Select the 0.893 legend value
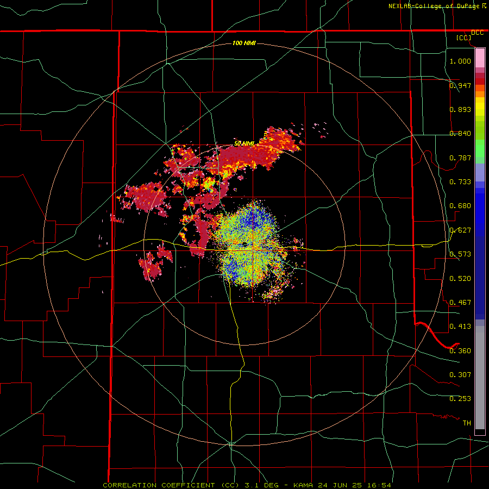This screenshot has height=489, width=489. coord(460,109)
